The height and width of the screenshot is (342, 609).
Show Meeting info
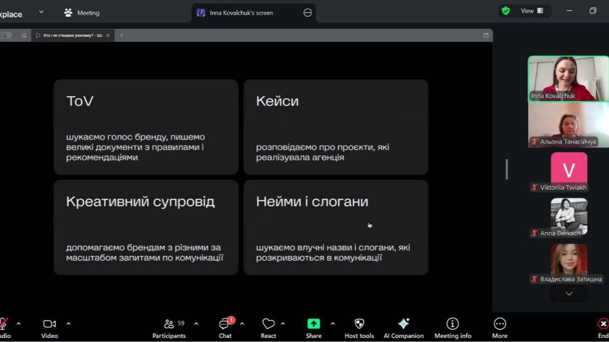(x=453, y=328)
